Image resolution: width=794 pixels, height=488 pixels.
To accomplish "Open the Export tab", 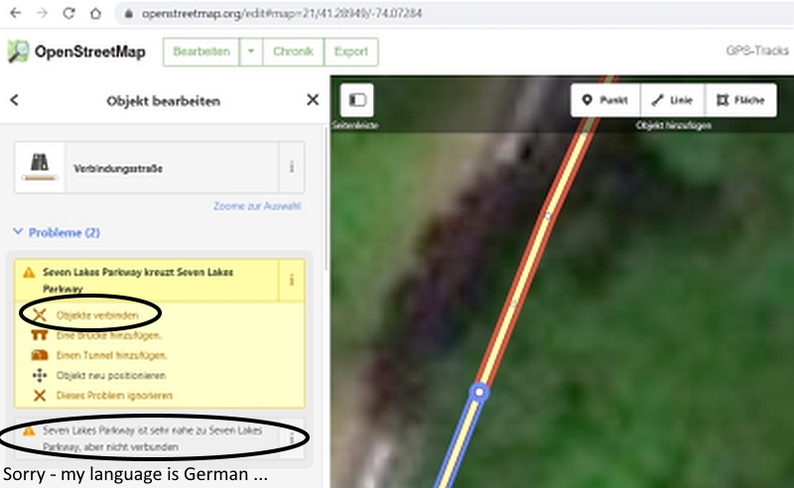I will (x=351, y=52).
